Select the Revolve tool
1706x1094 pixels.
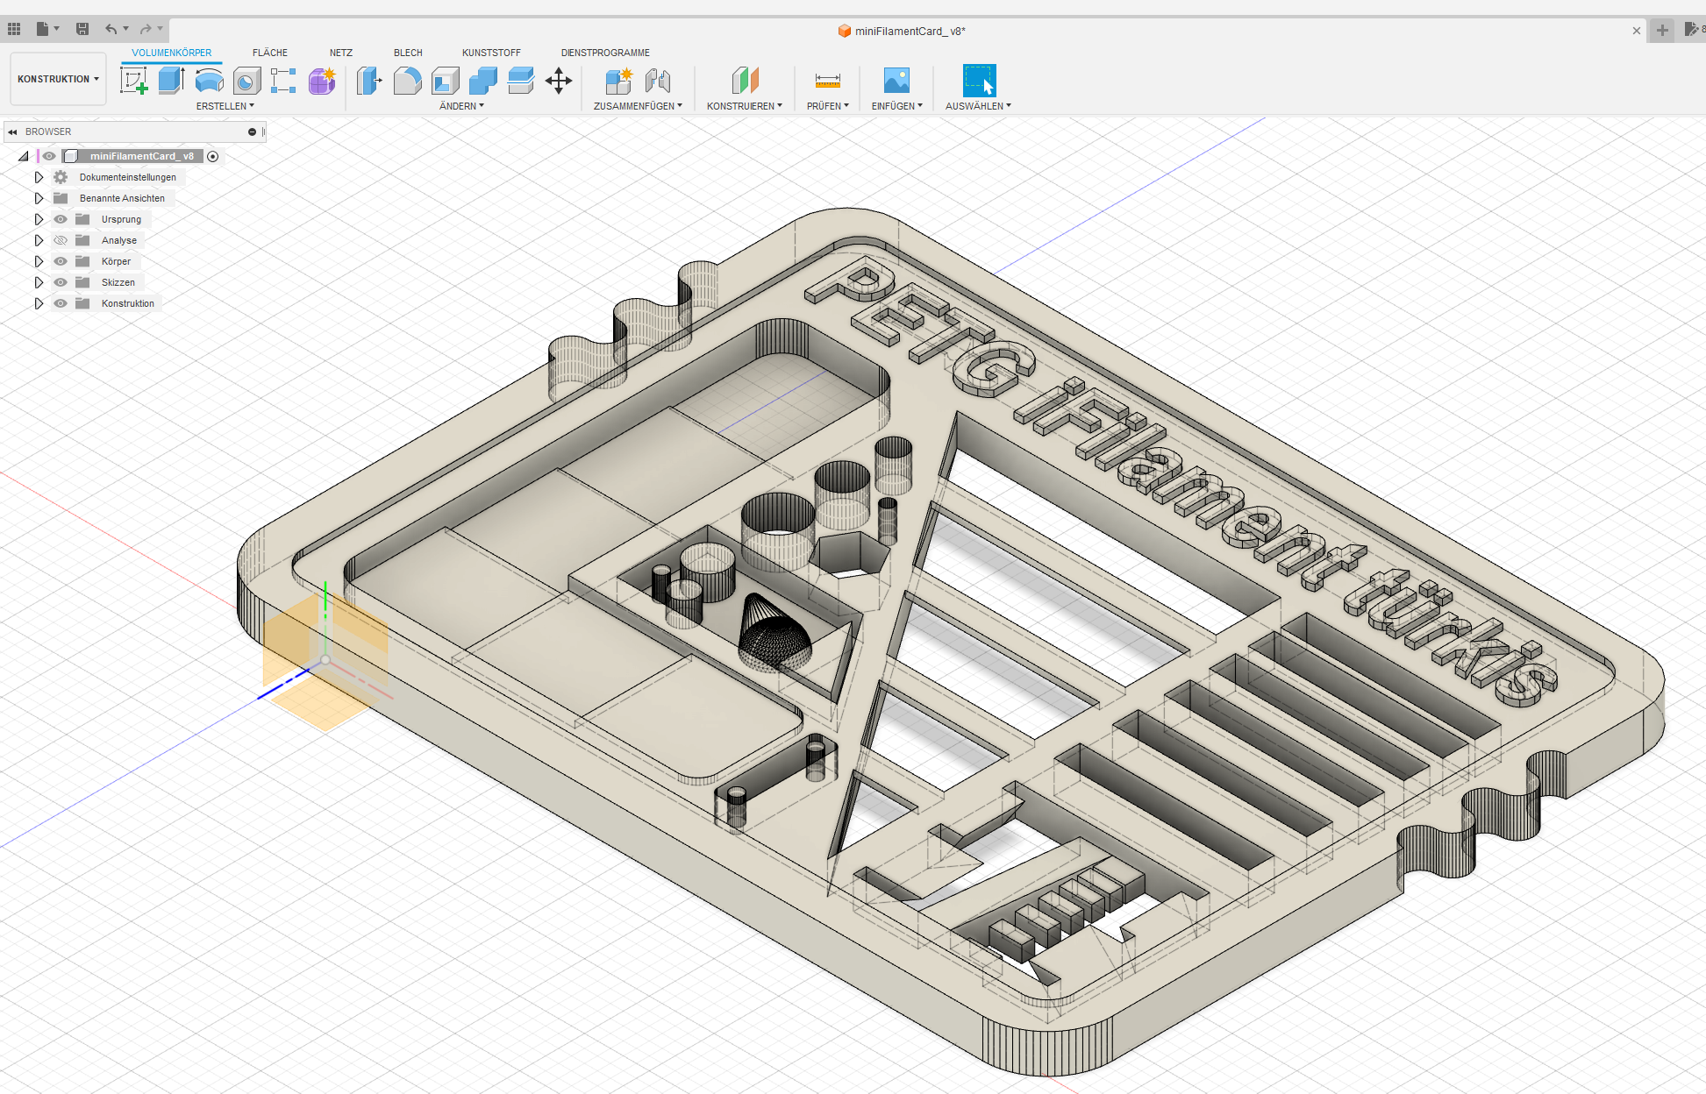209,81
